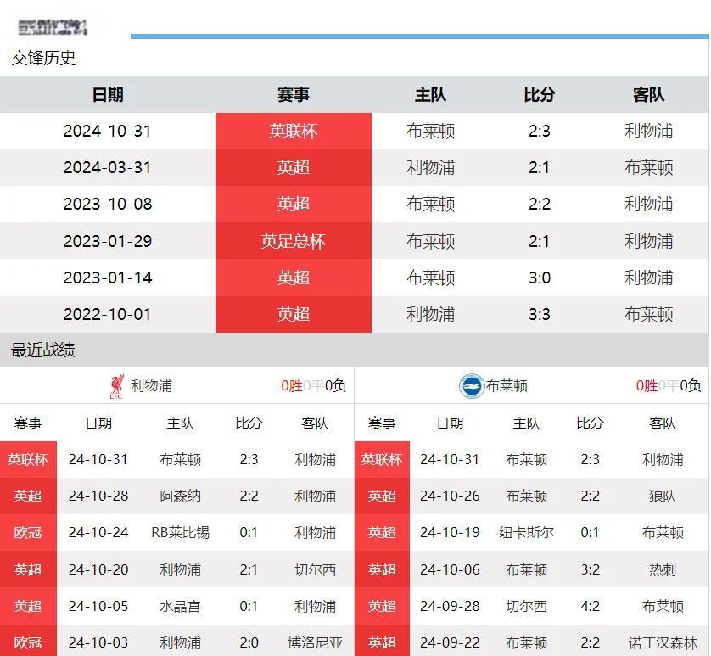
Task: Select the 英联杯 label in Brighton's results
Action: pyautogui.click(x=382, y=459)
